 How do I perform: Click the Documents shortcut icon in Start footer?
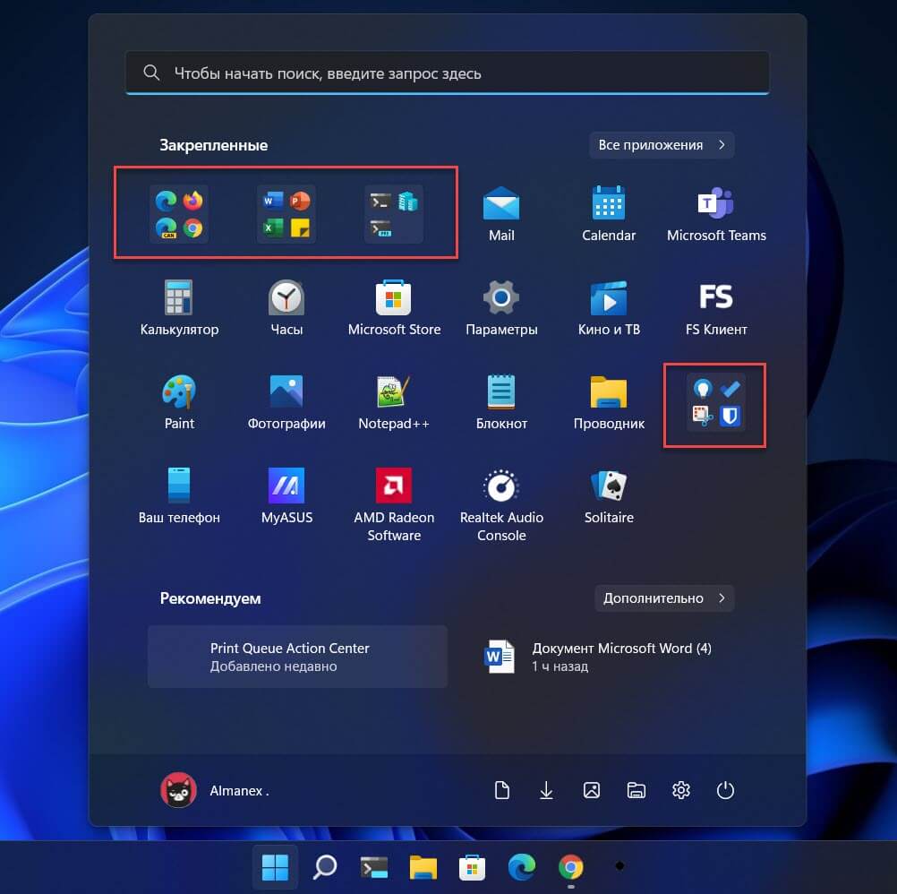point(501,790)
